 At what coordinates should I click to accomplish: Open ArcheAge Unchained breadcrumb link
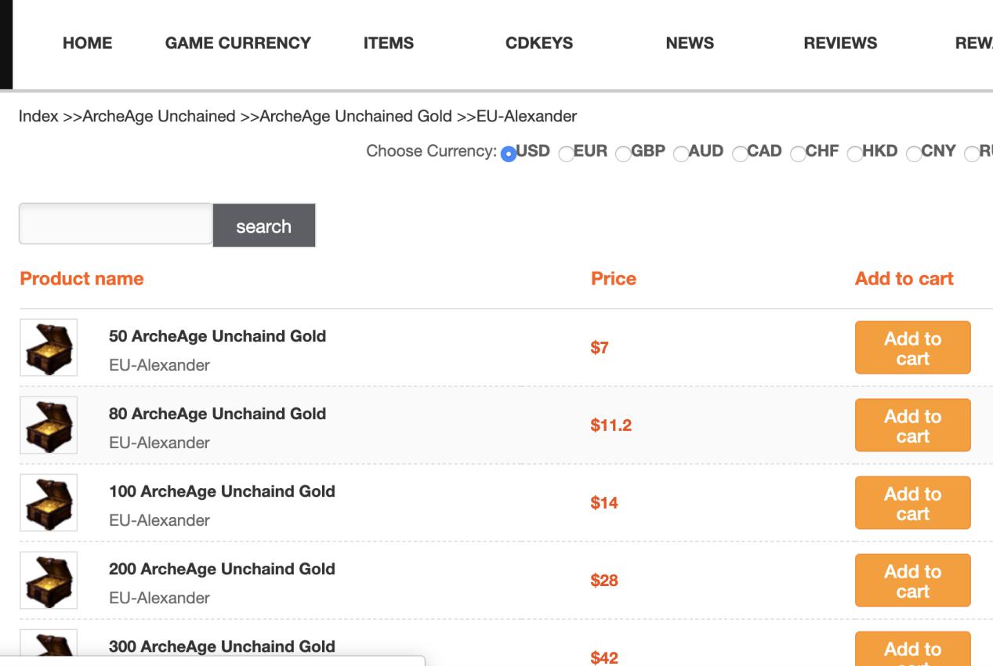(x=159, y=117)
